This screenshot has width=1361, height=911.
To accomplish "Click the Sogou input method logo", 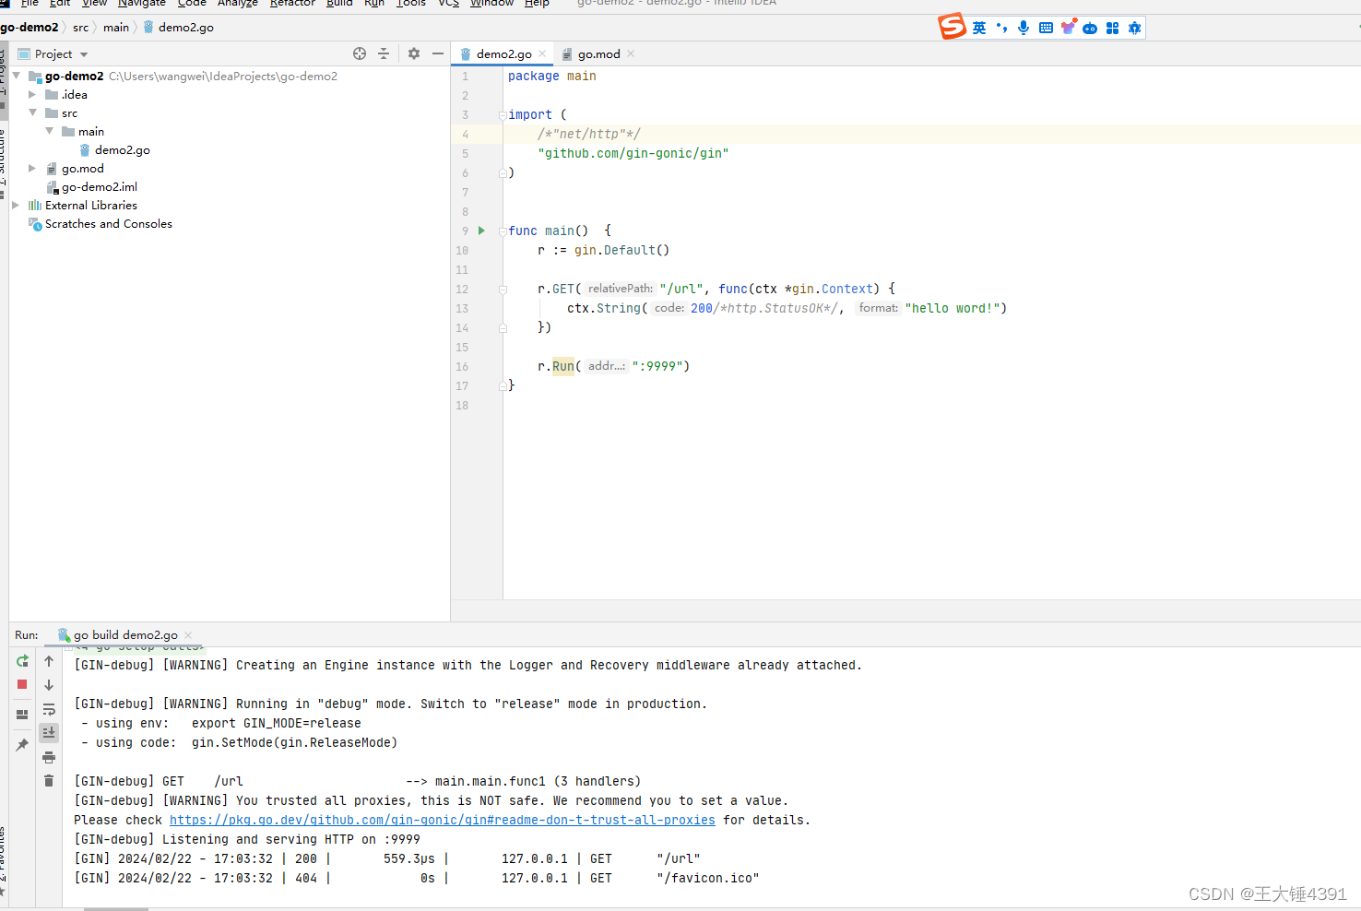I will (953, 27).
